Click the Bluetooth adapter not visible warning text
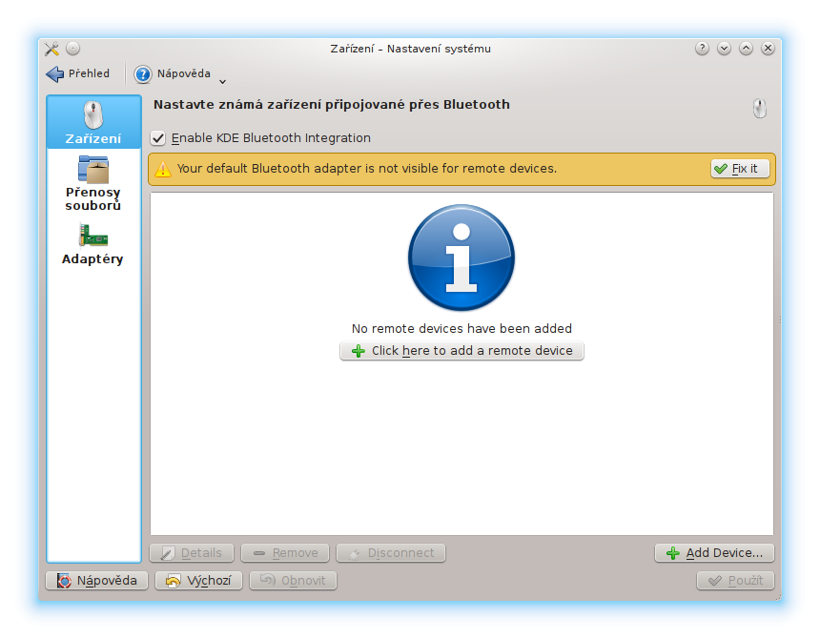This screenshot has width=820, height=639. click(366, 169)
